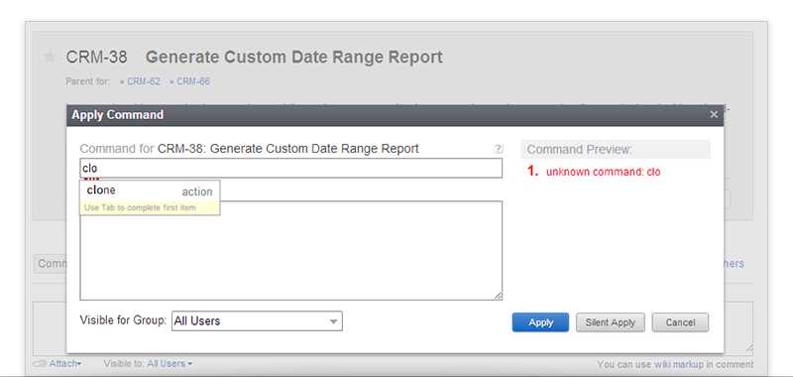This screenshot has width=793, height=377.
Task: Remove the CRM-66 parent link
Action: tap(171, 82)
